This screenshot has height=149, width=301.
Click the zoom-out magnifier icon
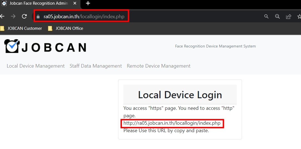click(277, 17)
